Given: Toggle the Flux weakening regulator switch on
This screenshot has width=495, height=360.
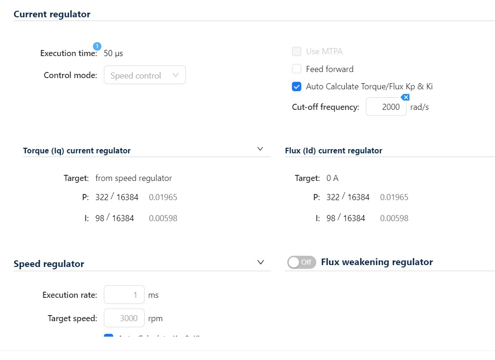Looking at the screenshot, I should pos(301,262).
